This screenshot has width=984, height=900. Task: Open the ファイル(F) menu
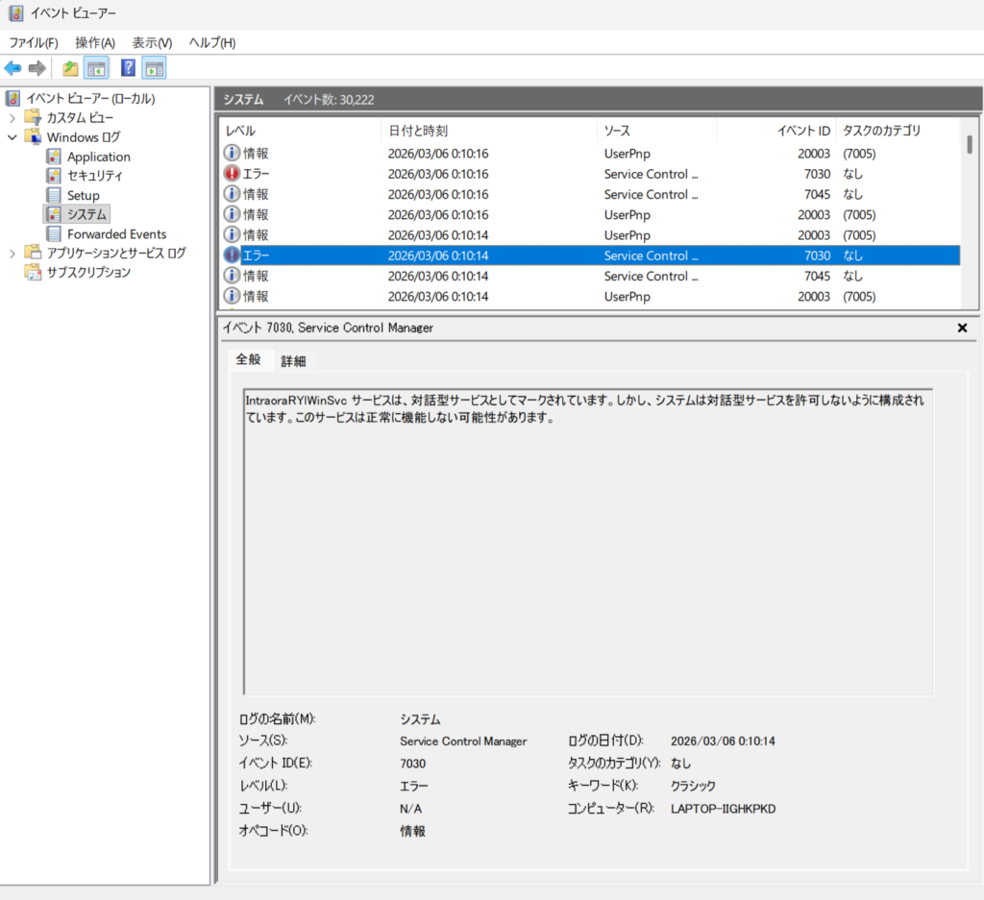pyautogui.click(x=34, y=43)
